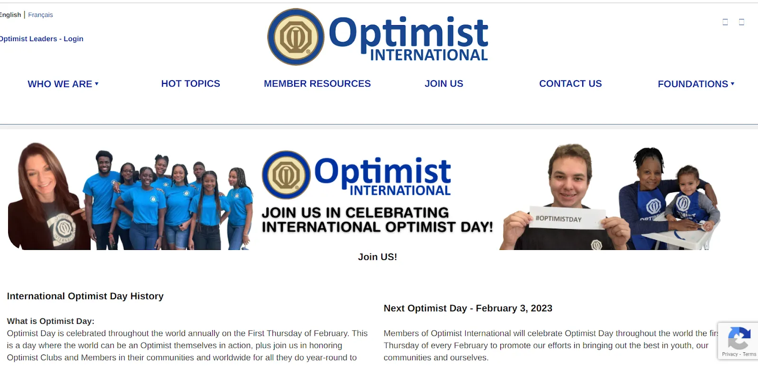Click the reCAPTCHA badge icon
The width and height of the screenshot is (758, 366).
[x=739, y=338]
